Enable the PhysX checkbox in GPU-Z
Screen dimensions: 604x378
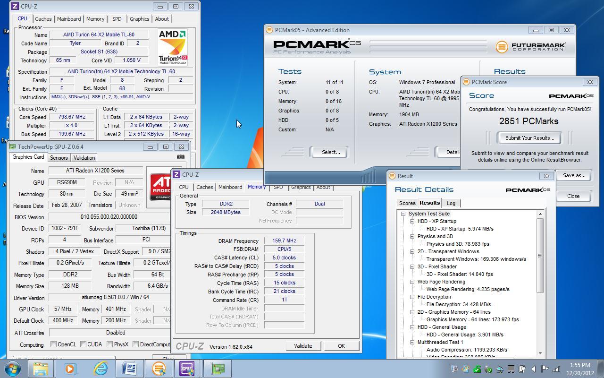point(109,344)
